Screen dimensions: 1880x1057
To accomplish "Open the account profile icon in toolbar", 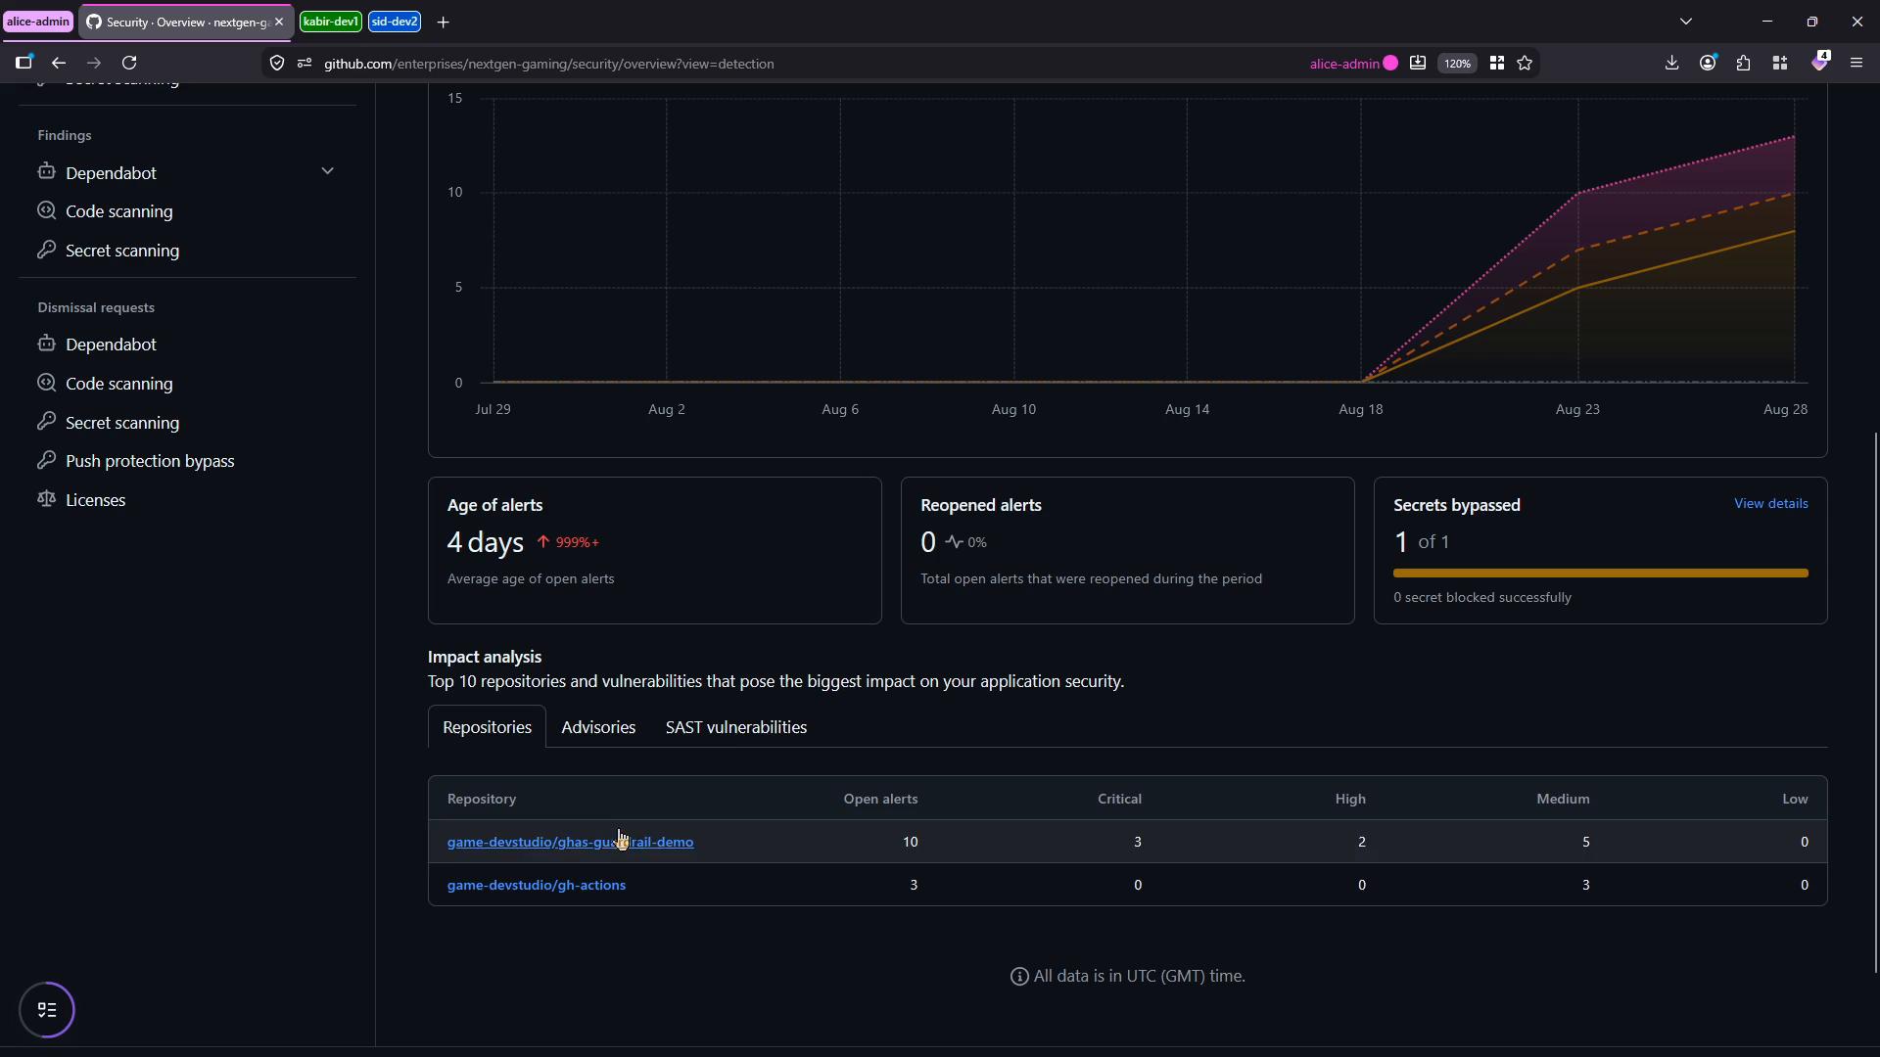I will click(x=1708, y=63).
